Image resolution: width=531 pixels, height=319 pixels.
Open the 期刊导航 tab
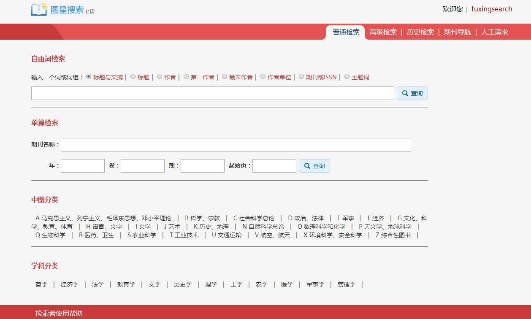click(x=457, y=32)
